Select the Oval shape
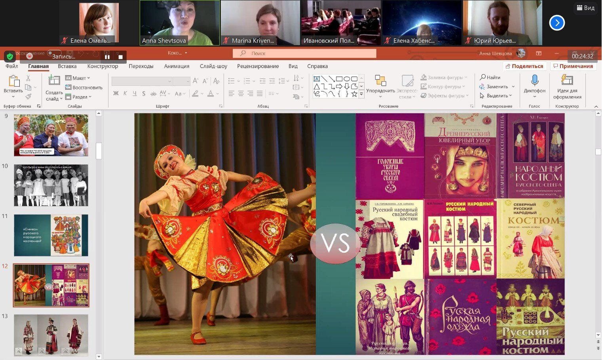The height and width of the screenshot is (360, 602). (x=347, y=79)
